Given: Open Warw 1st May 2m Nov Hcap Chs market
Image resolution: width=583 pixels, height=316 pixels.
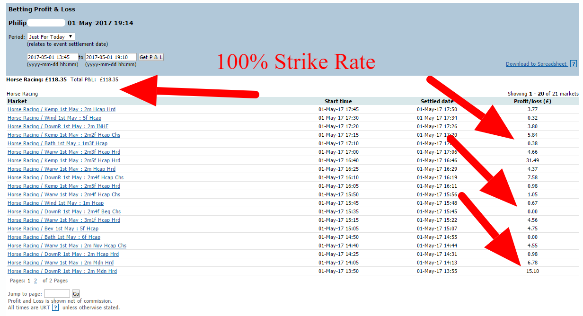Looking at the screenshot, I should pos(67,246).
